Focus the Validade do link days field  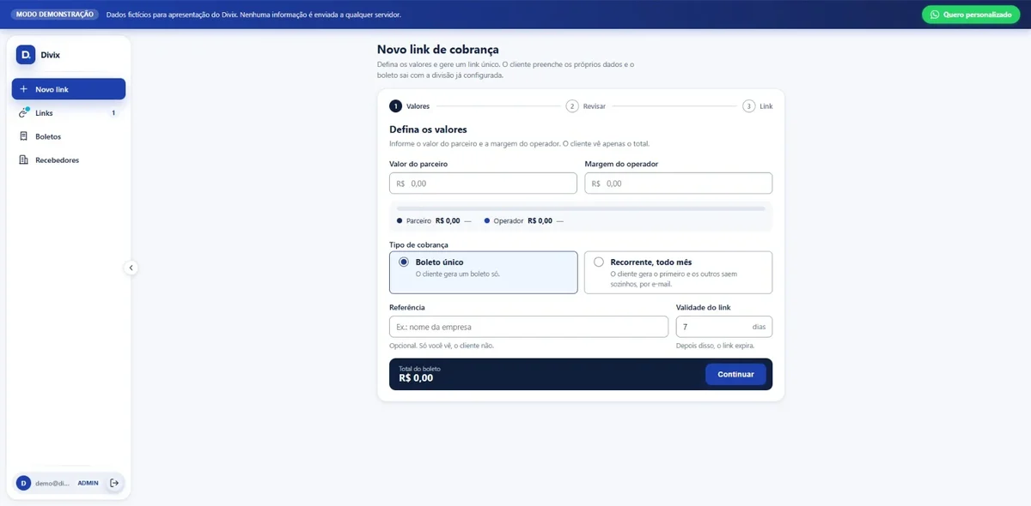click(x=724, y=327)
